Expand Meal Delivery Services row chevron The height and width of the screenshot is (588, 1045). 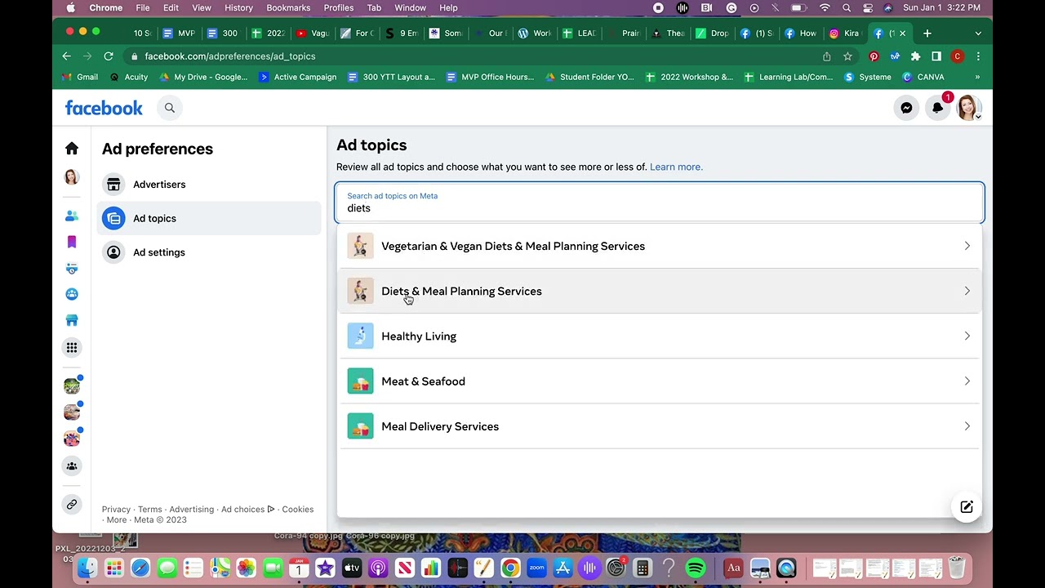(x=967, y=426)
